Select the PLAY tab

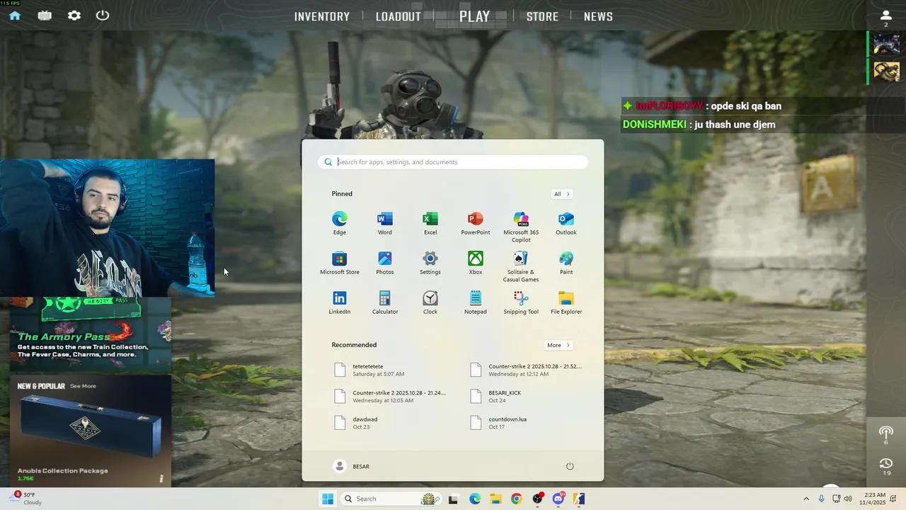[474, 16]
